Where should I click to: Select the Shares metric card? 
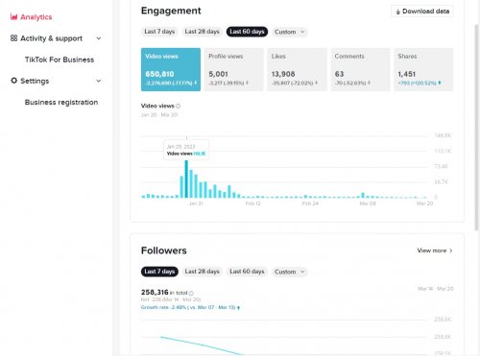pyautogui.click(x=423, y=69)
